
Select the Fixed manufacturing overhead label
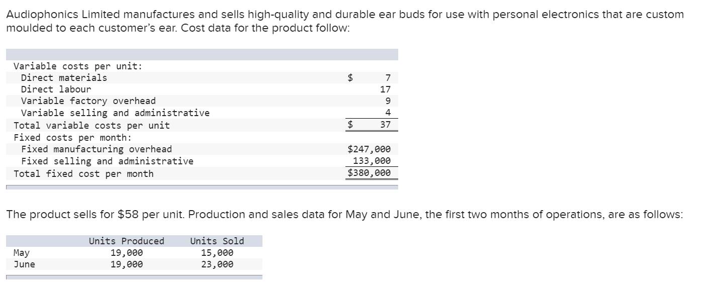tap(96, 149)
